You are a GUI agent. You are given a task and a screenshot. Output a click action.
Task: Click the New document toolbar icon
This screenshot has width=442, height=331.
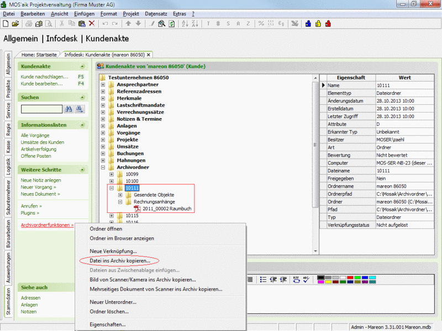coord(6,24)
